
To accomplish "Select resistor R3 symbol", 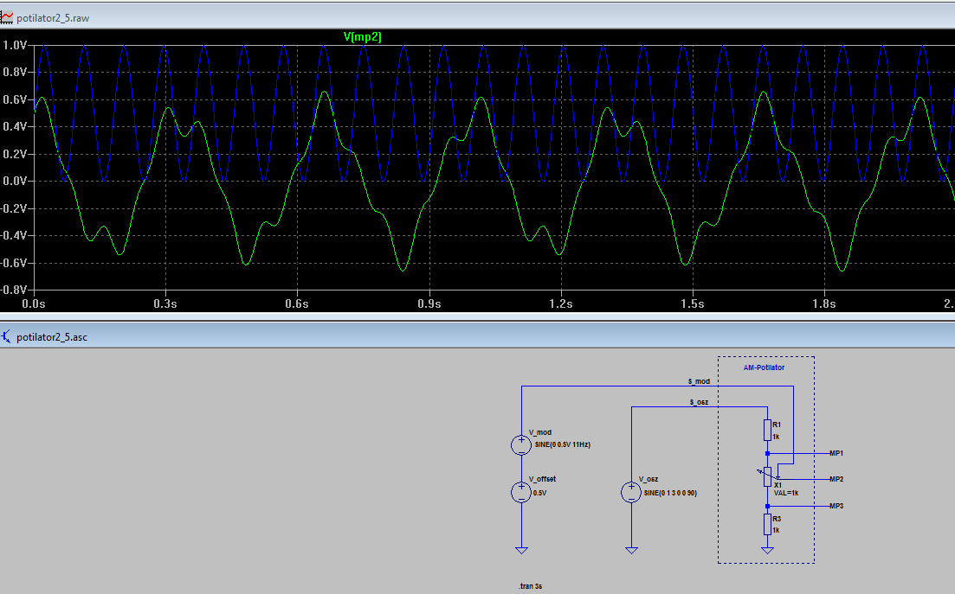I will (767, 524).
